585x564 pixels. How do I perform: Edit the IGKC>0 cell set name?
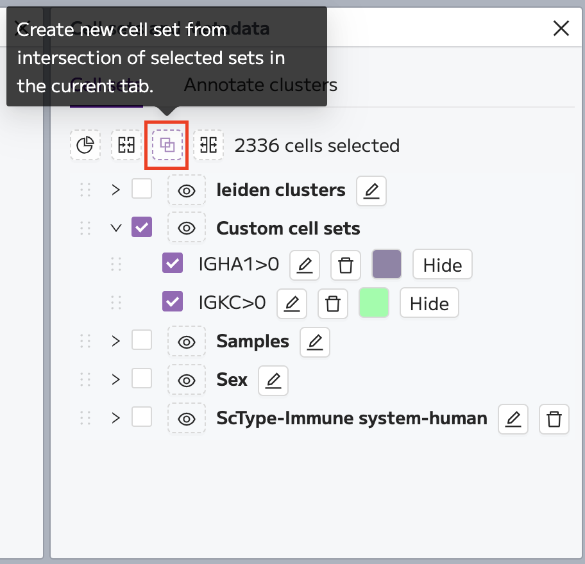292,303
